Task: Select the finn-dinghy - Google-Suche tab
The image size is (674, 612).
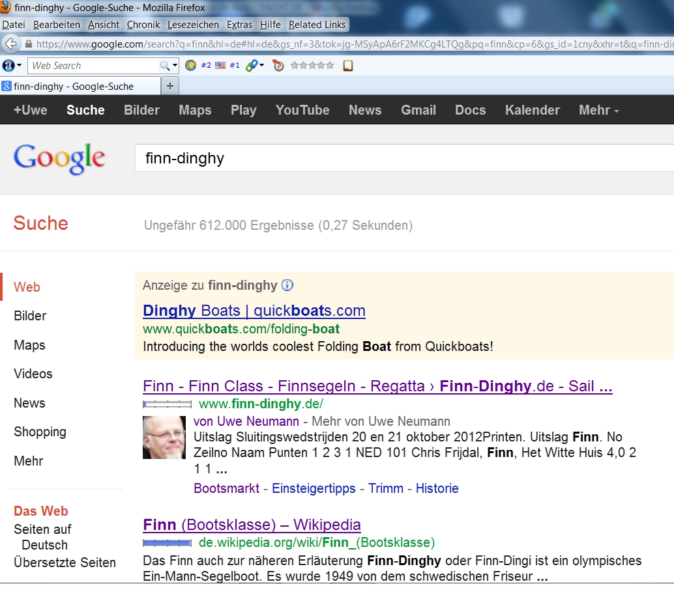Action: tap(80, 86)
